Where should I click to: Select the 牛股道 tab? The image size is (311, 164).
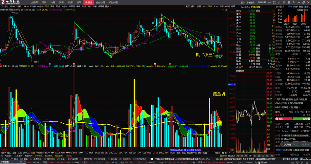(x=88, y=2)
